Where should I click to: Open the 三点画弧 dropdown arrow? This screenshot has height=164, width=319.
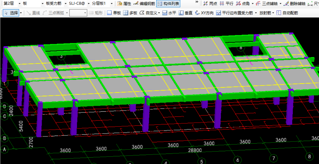pyautogui.click(x=67, y=13)
